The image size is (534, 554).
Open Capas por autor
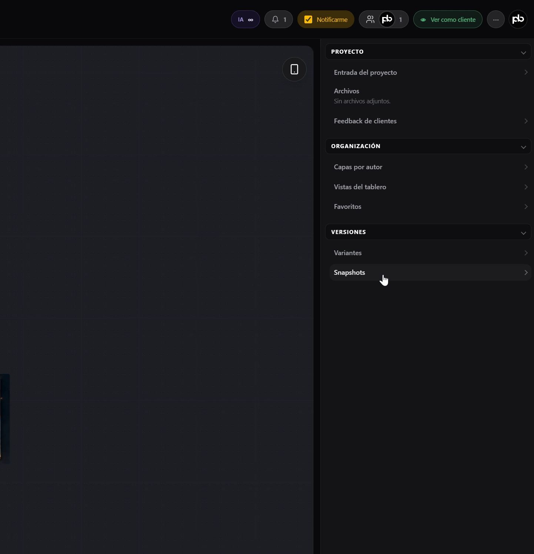point(430,167)
